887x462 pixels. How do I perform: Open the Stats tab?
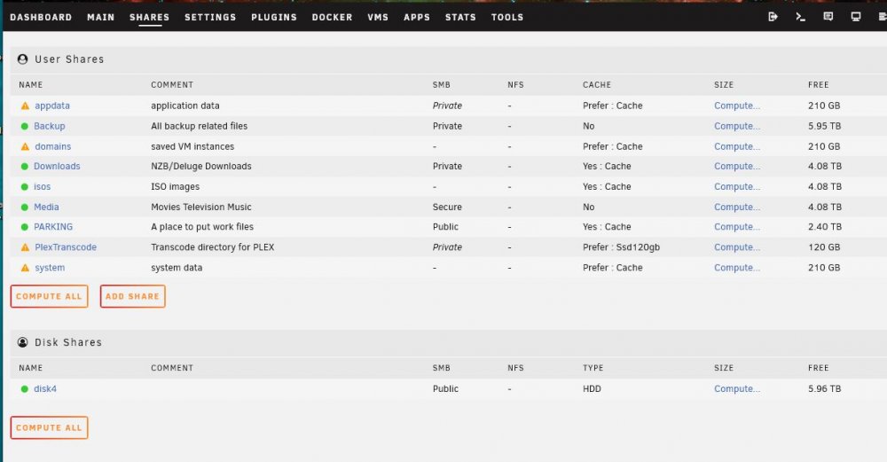tap(460, 18)
